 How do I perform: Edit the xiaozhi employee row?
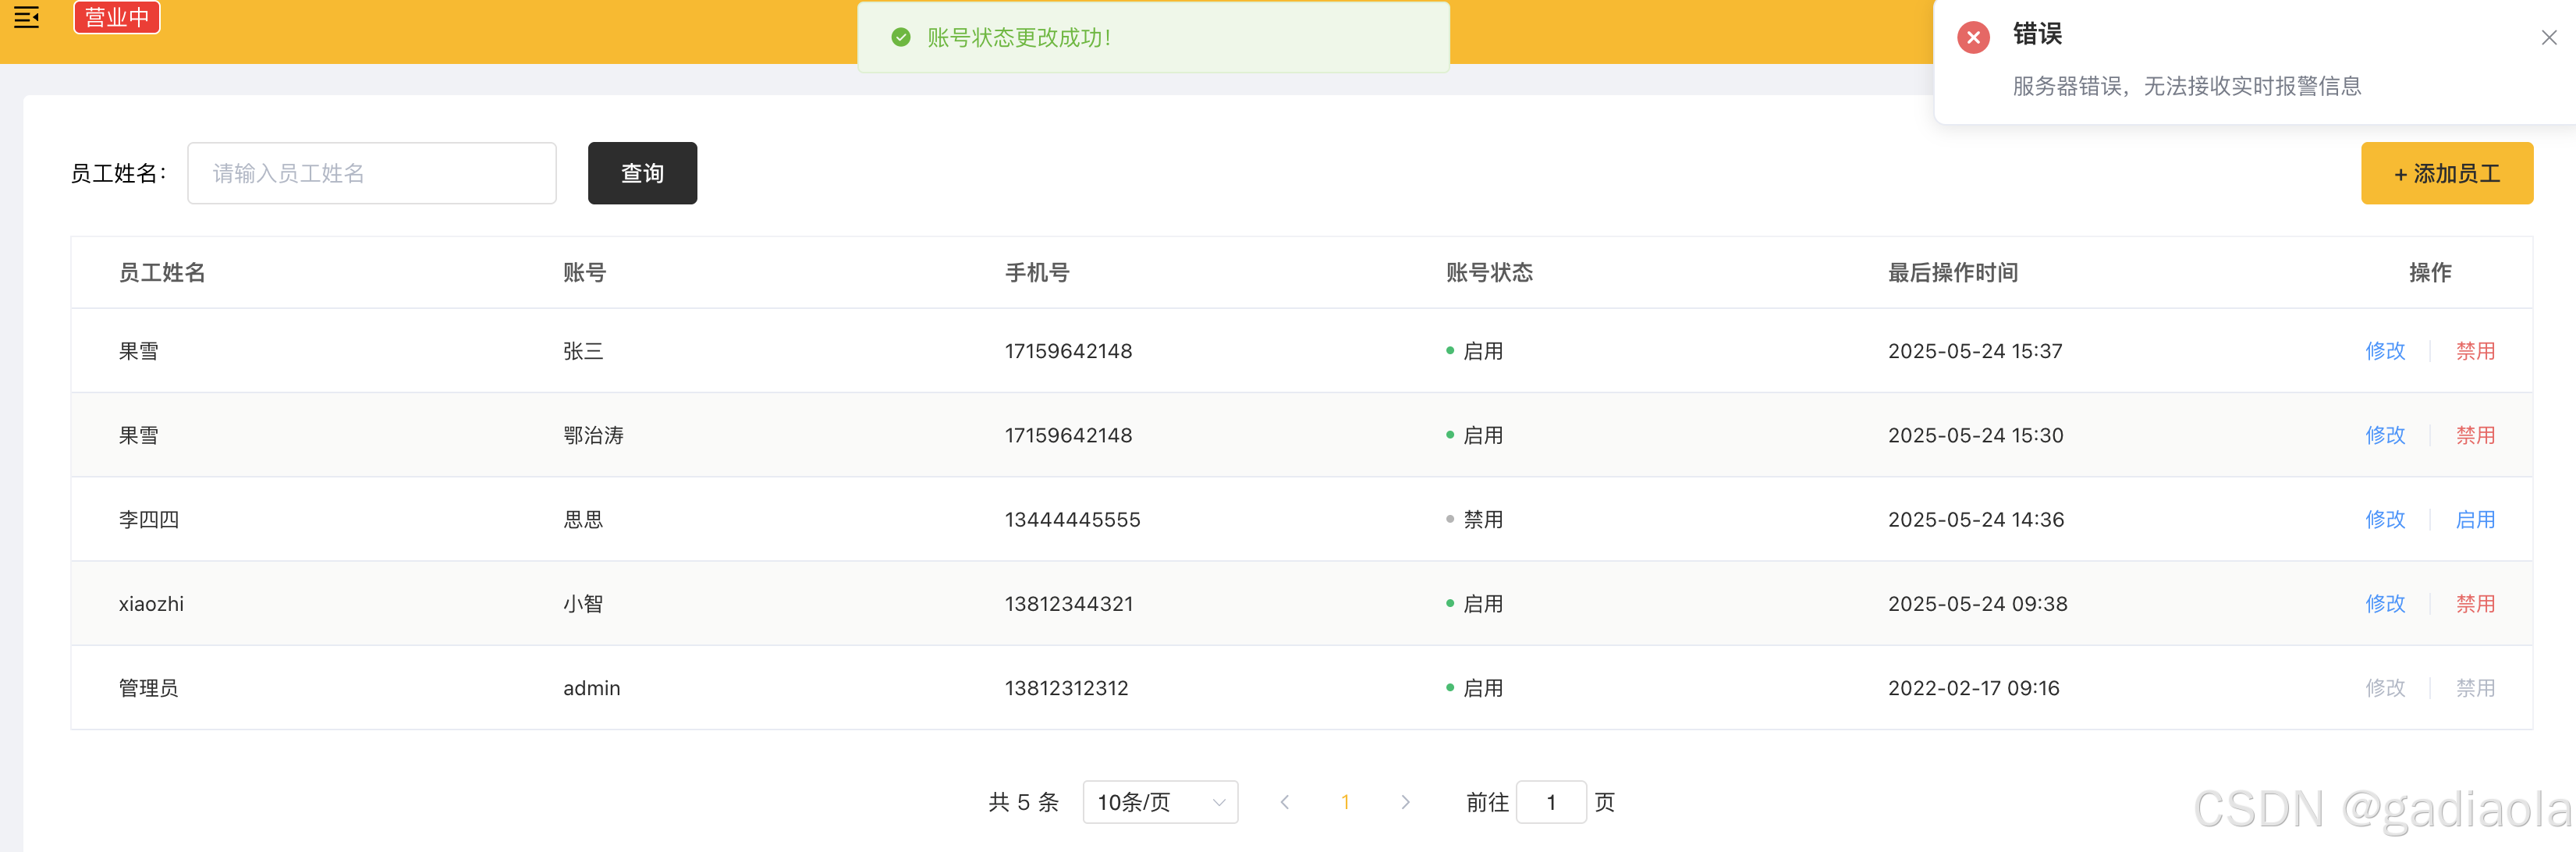tap(2385, 604)
